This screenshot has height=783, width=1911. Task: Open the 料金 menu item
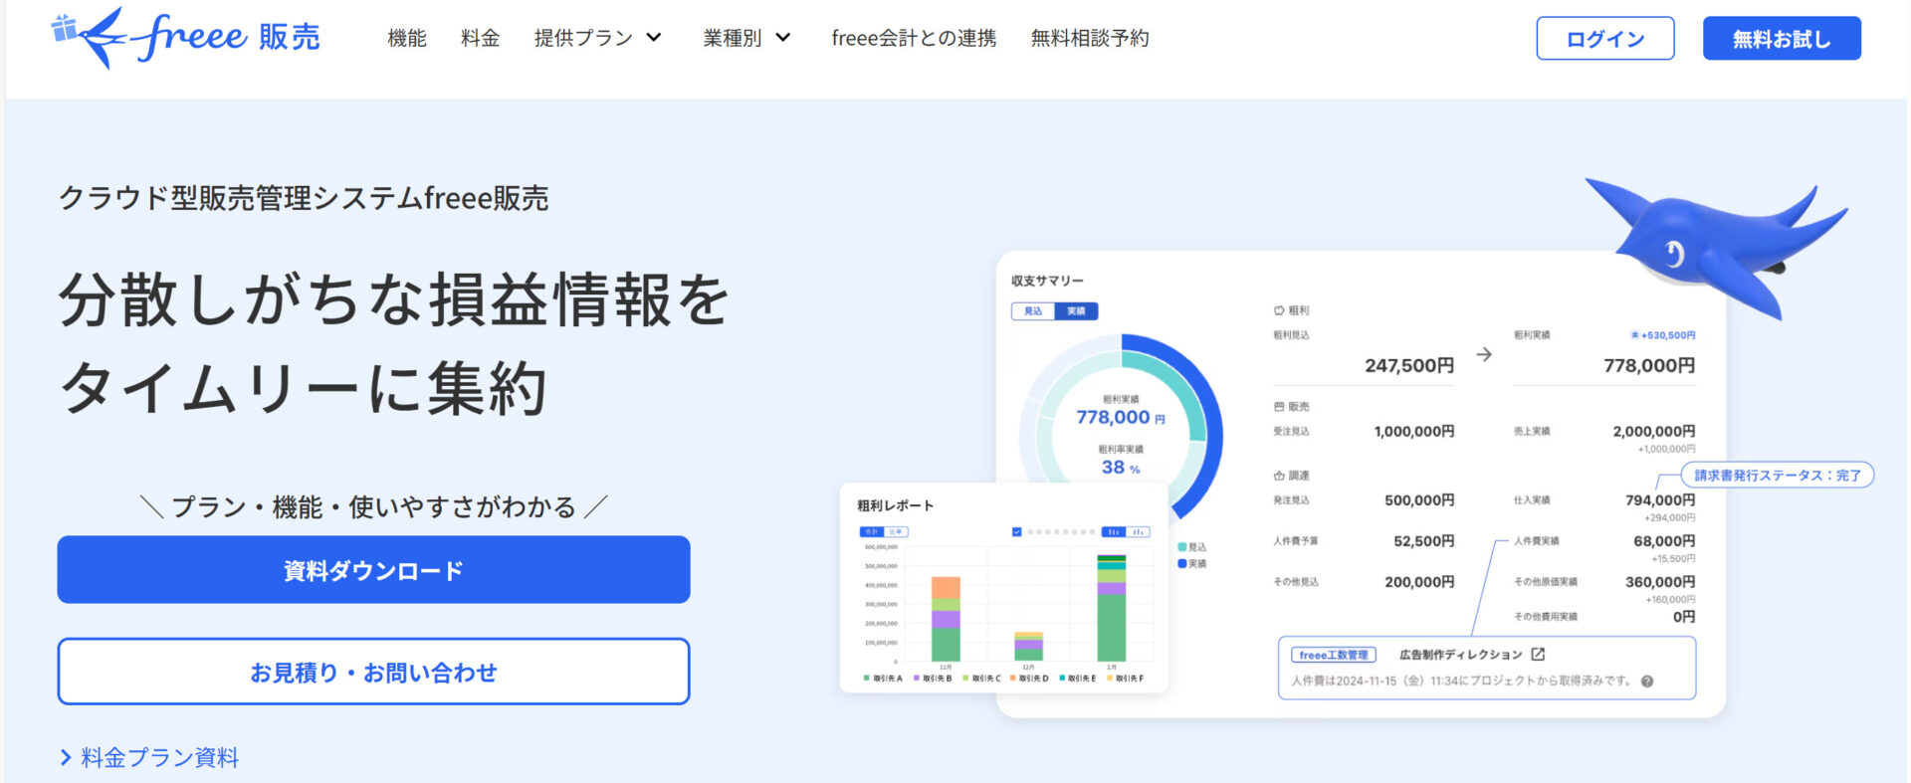(480, 38)
